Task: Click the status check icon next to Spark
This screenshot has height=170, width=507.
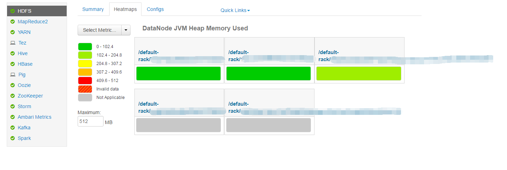Action: (x=13, y=138)
